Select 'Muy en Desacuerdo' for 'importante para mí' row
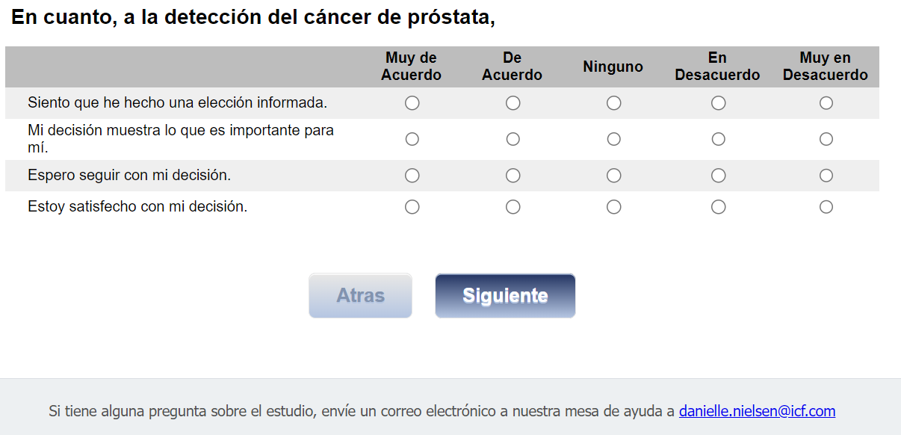 pyautogui.click(x=826, y=139)
